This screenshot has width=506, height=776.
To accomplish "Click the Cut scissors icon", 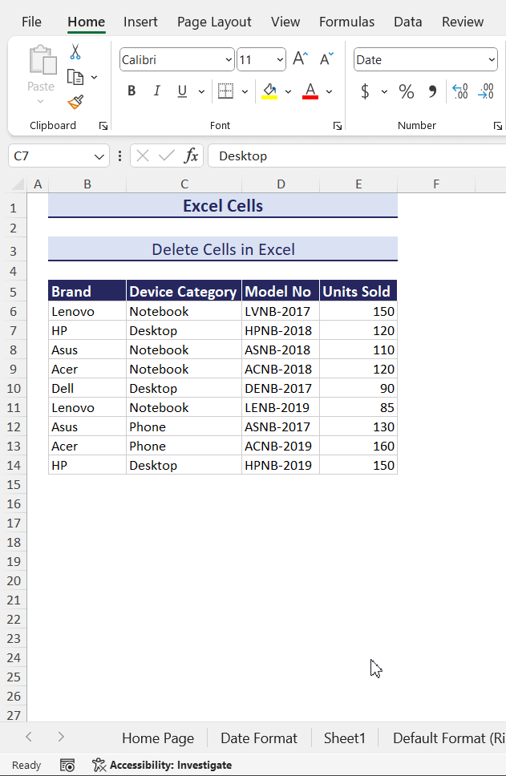I will click(x=75, y=52).
